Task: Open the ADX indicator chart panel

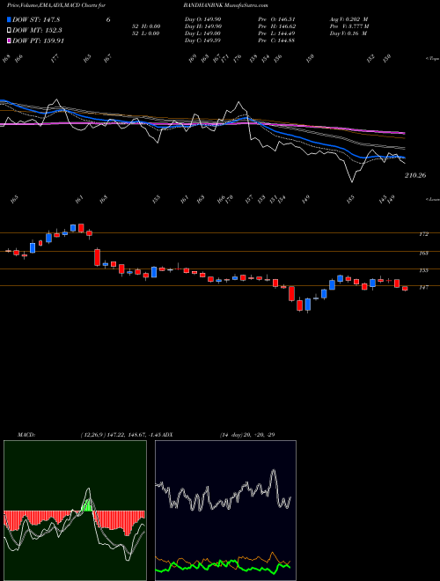Action: [225, 511]
